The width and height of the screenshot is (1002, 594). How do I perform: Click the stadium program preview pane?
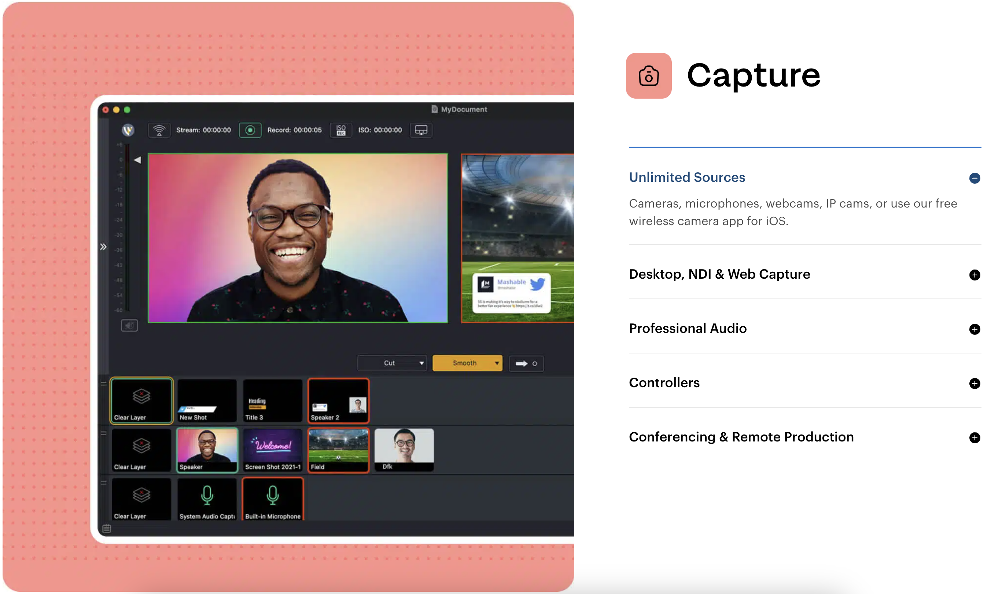pyautogui.click(x=517, y=238)
